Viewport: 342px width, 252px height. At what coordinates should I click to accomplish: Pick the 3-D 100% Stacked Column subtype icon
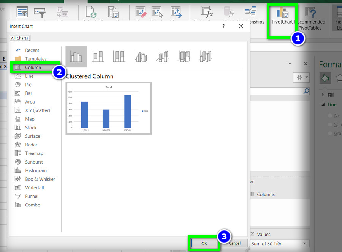coord(184,57)
